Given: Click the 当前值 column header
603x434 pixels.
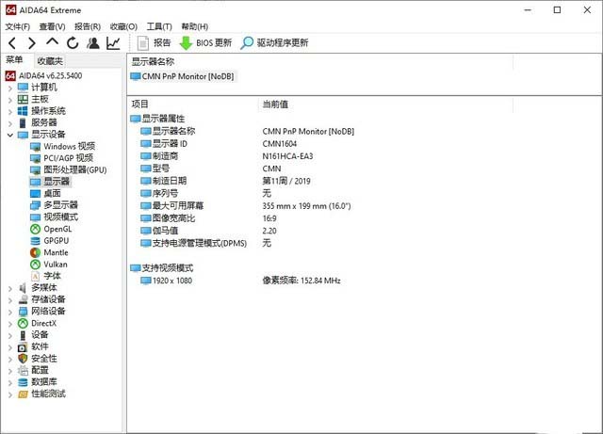Looking at the screenshot, I should 275,104.
